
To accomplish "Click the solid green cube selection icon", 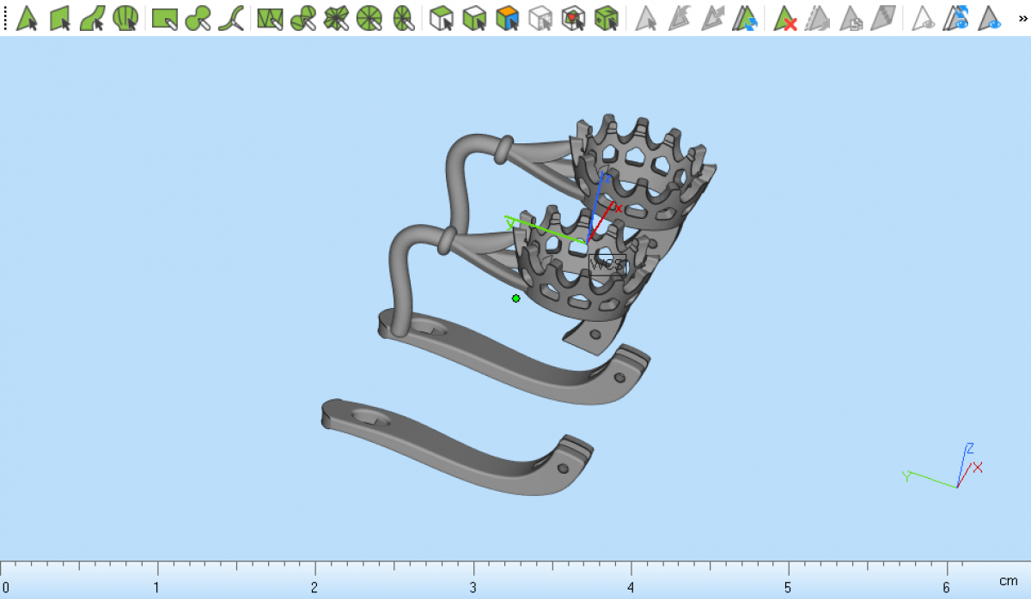I will [x=607, y=18].
